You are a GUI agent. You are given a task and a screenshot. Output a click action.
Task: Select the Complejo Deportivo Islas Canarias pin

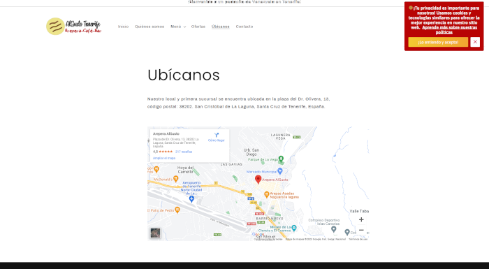333,229
